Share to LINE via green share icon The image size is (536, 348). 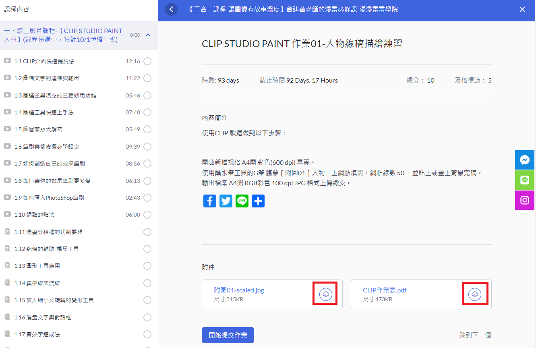point(242,201)
